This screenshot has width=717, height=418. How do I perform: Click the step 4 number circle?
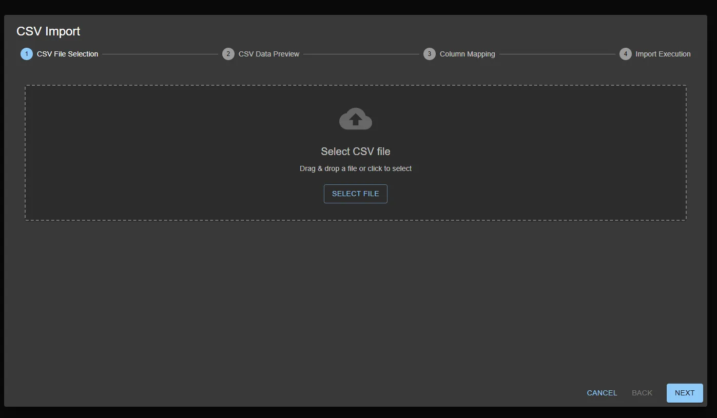(x=625, y=54)
